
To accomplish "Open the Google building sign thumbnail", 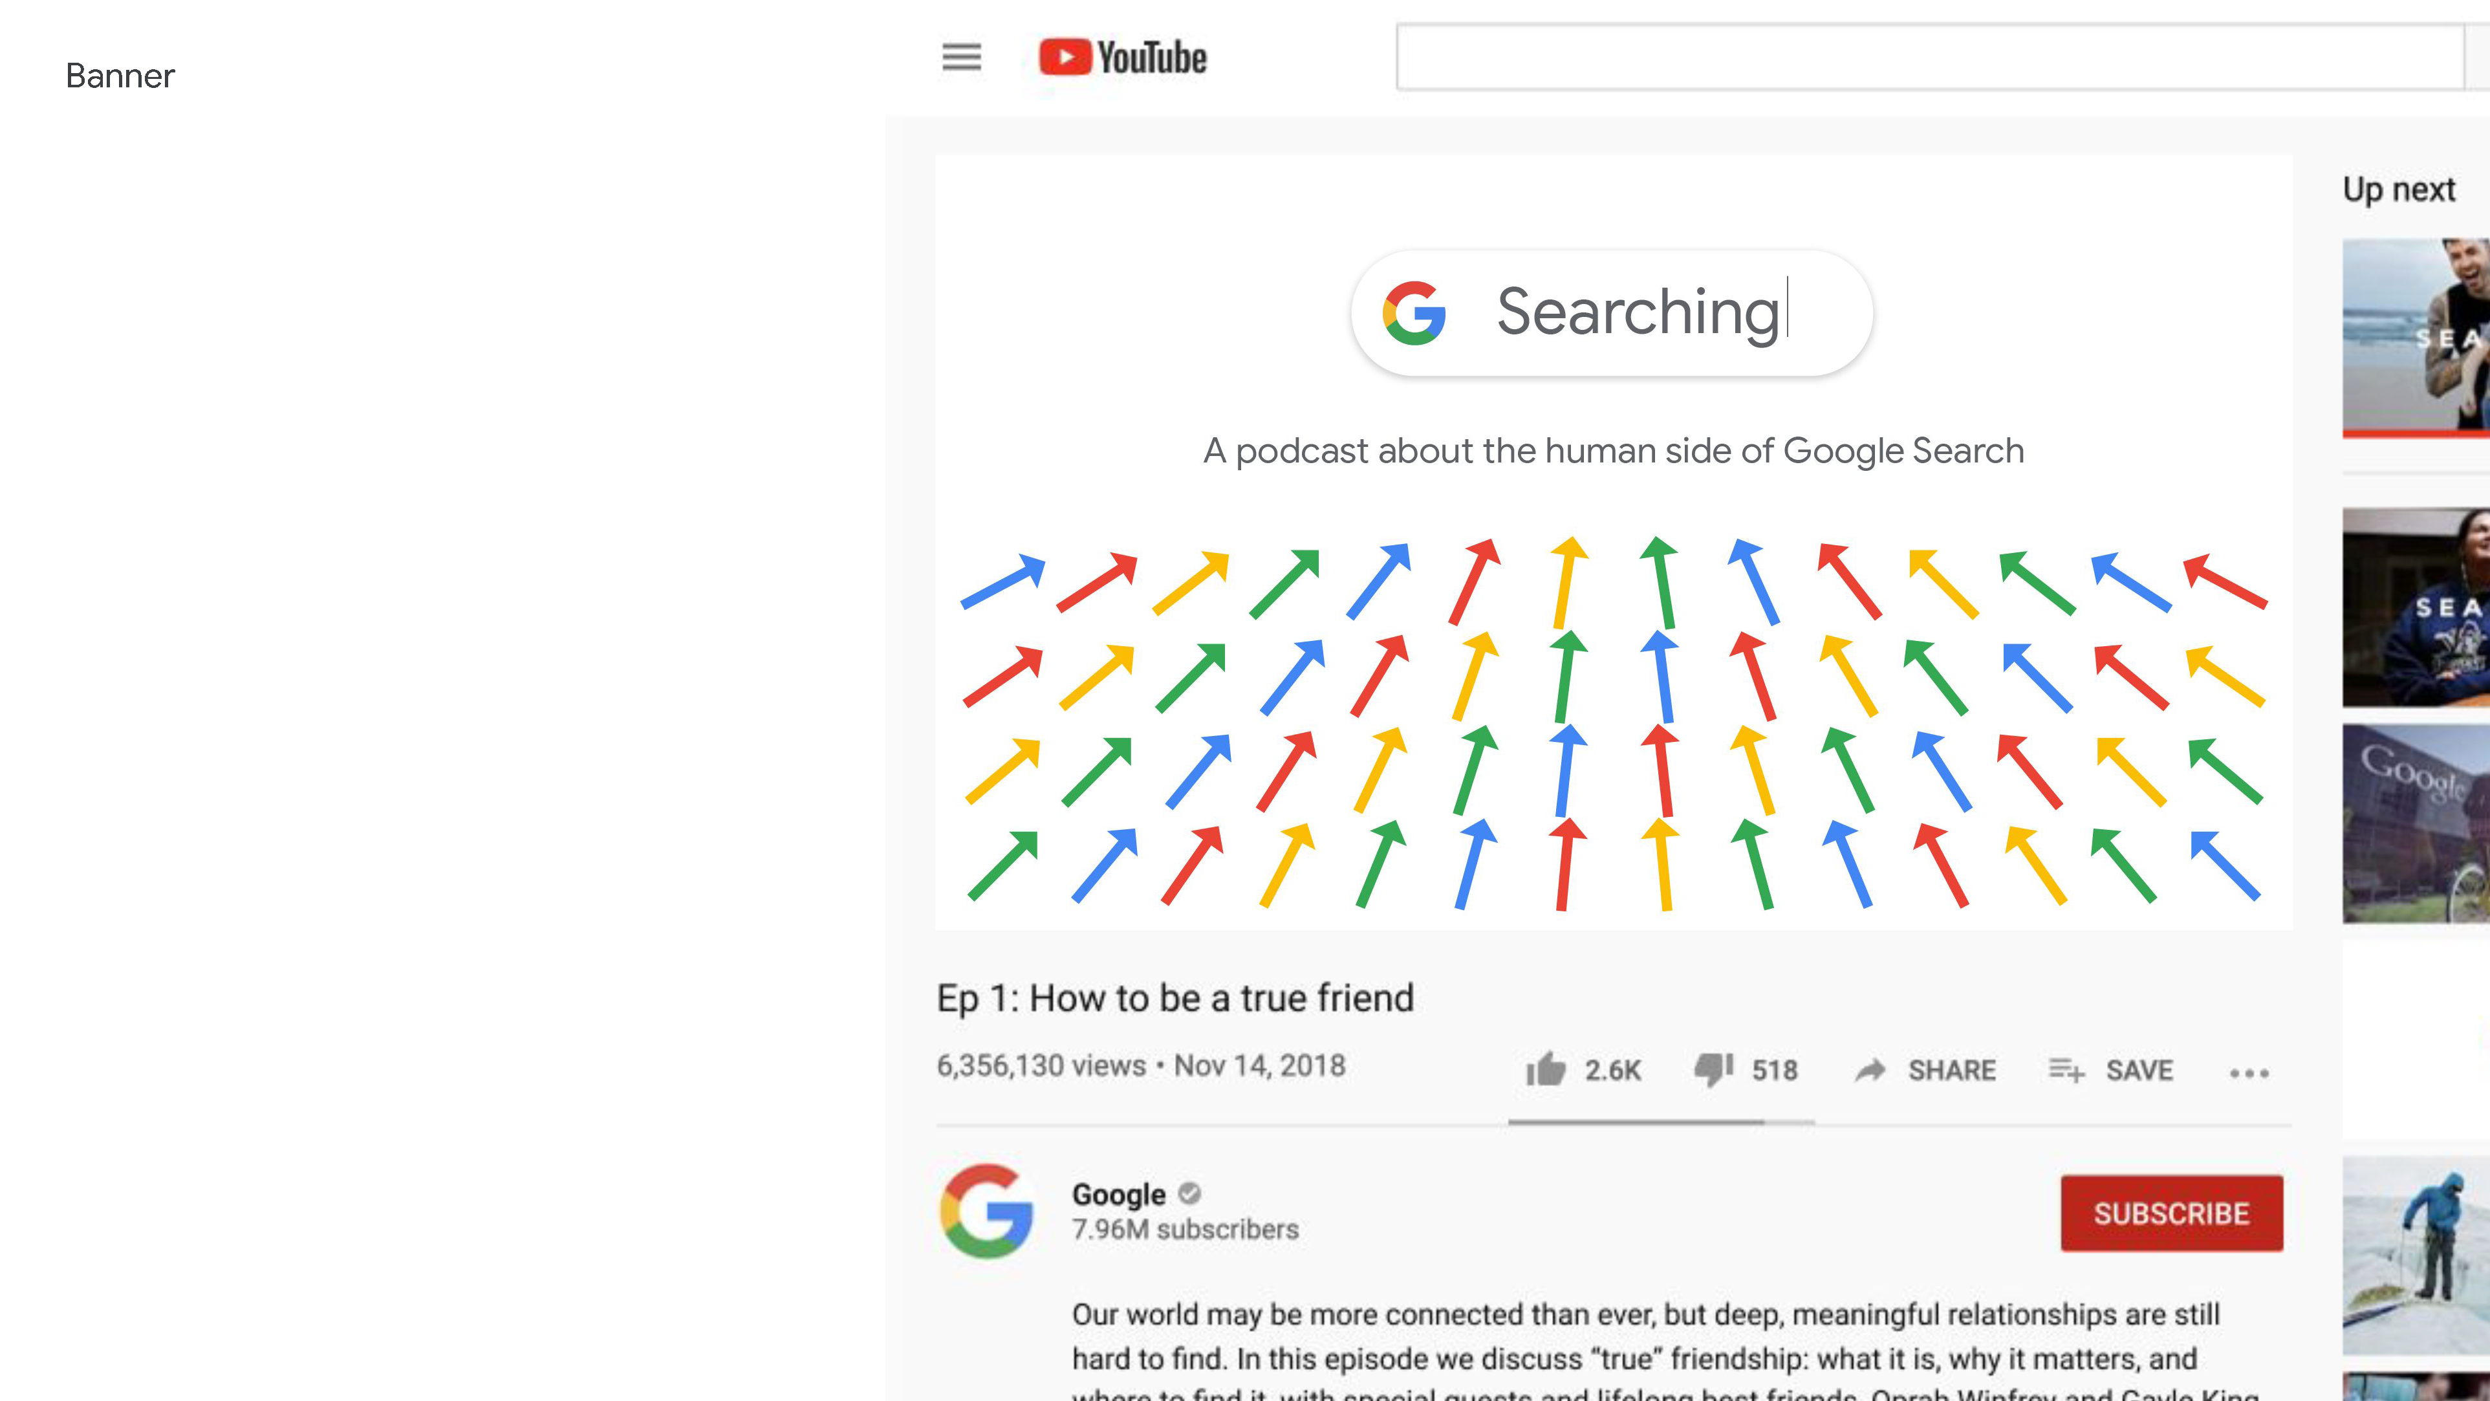I will (2416, 824).
